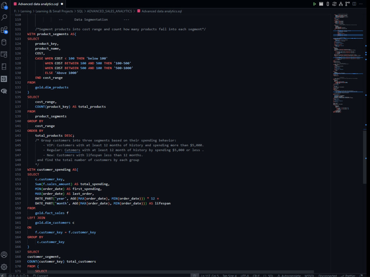Click the table grid icon in editor toolbar
Image resolution: width=370 pixels, height=277 pixels.
pos(321,4)
